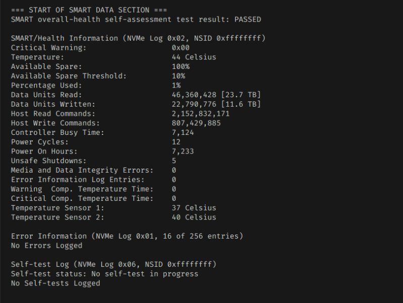Click the Percentage Used 1% value

click(176, 86)
